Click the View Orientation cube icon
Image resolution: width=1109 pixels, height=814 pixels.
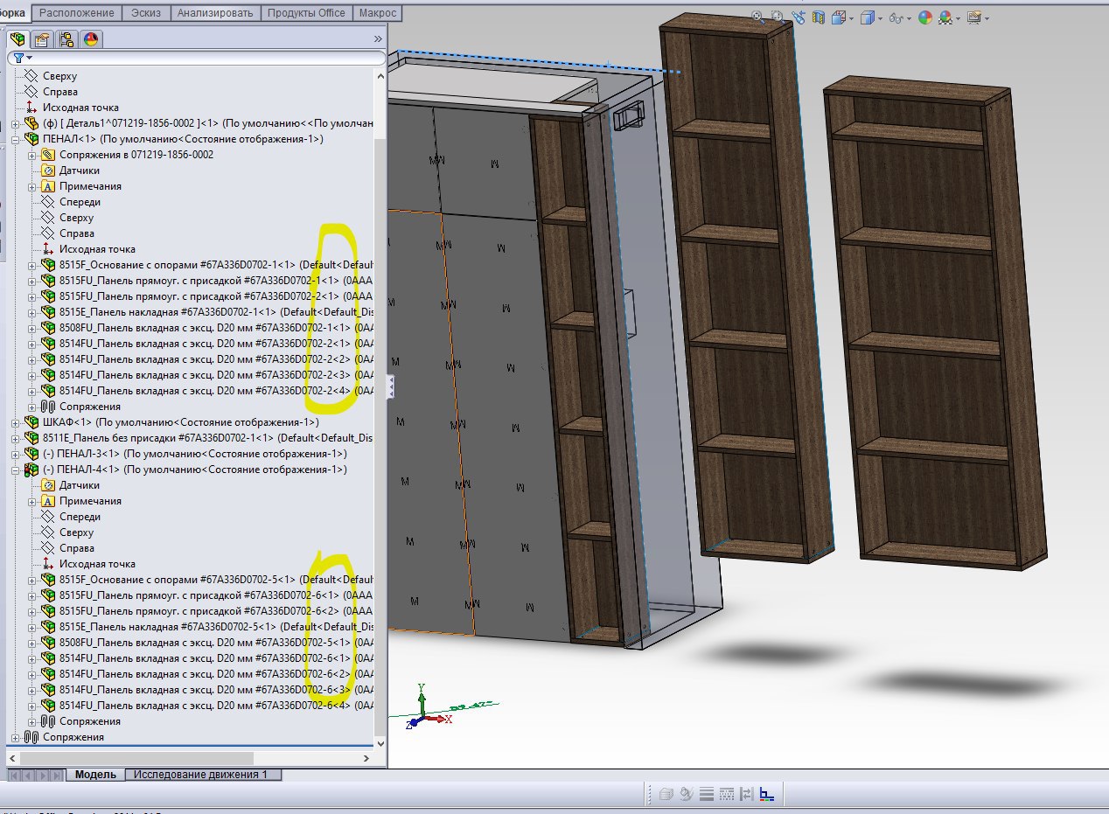pyautogui.click(x=838, y=17)
